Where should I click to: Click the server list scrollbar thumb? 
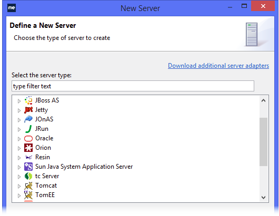coord(264,142)
